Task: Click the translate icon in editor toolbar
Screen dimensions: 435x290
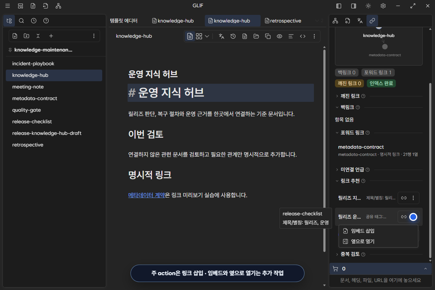Action: pos(221,36)
